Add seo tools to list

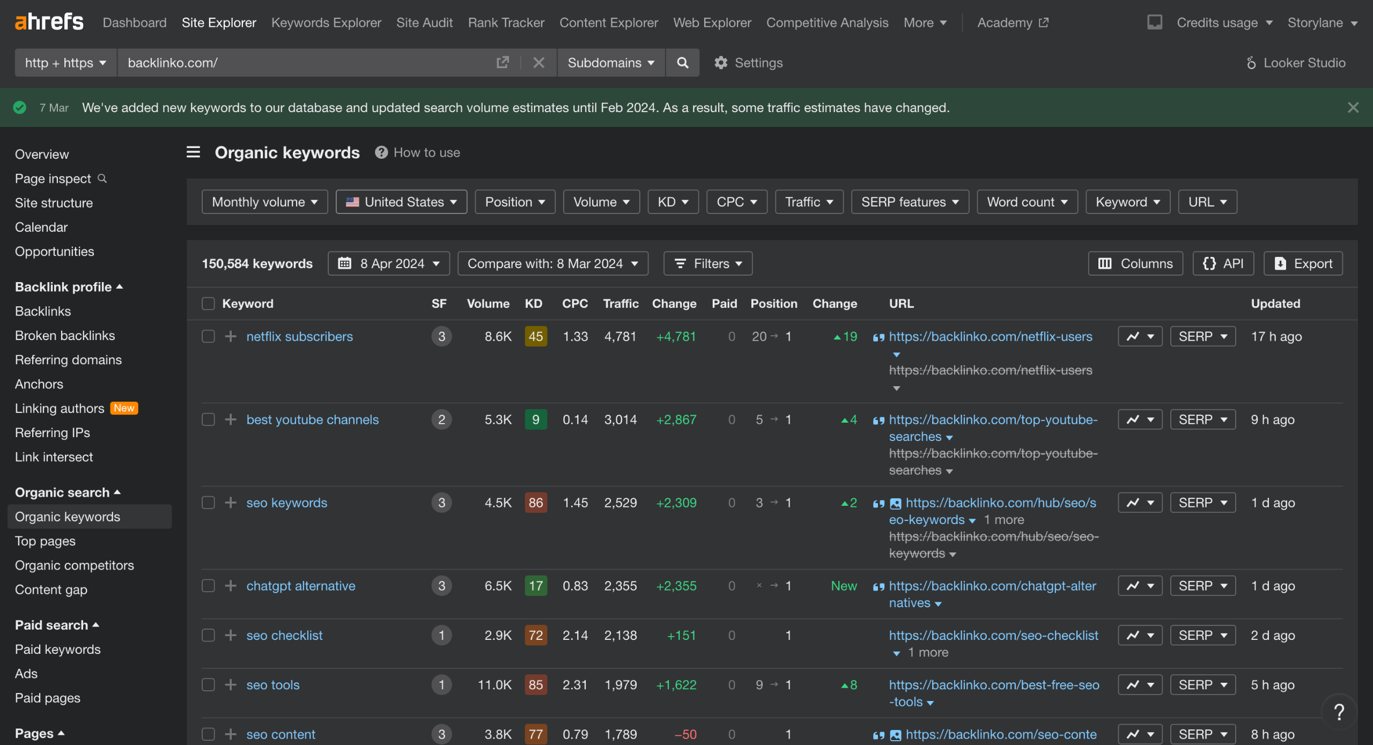click(231, 685)
